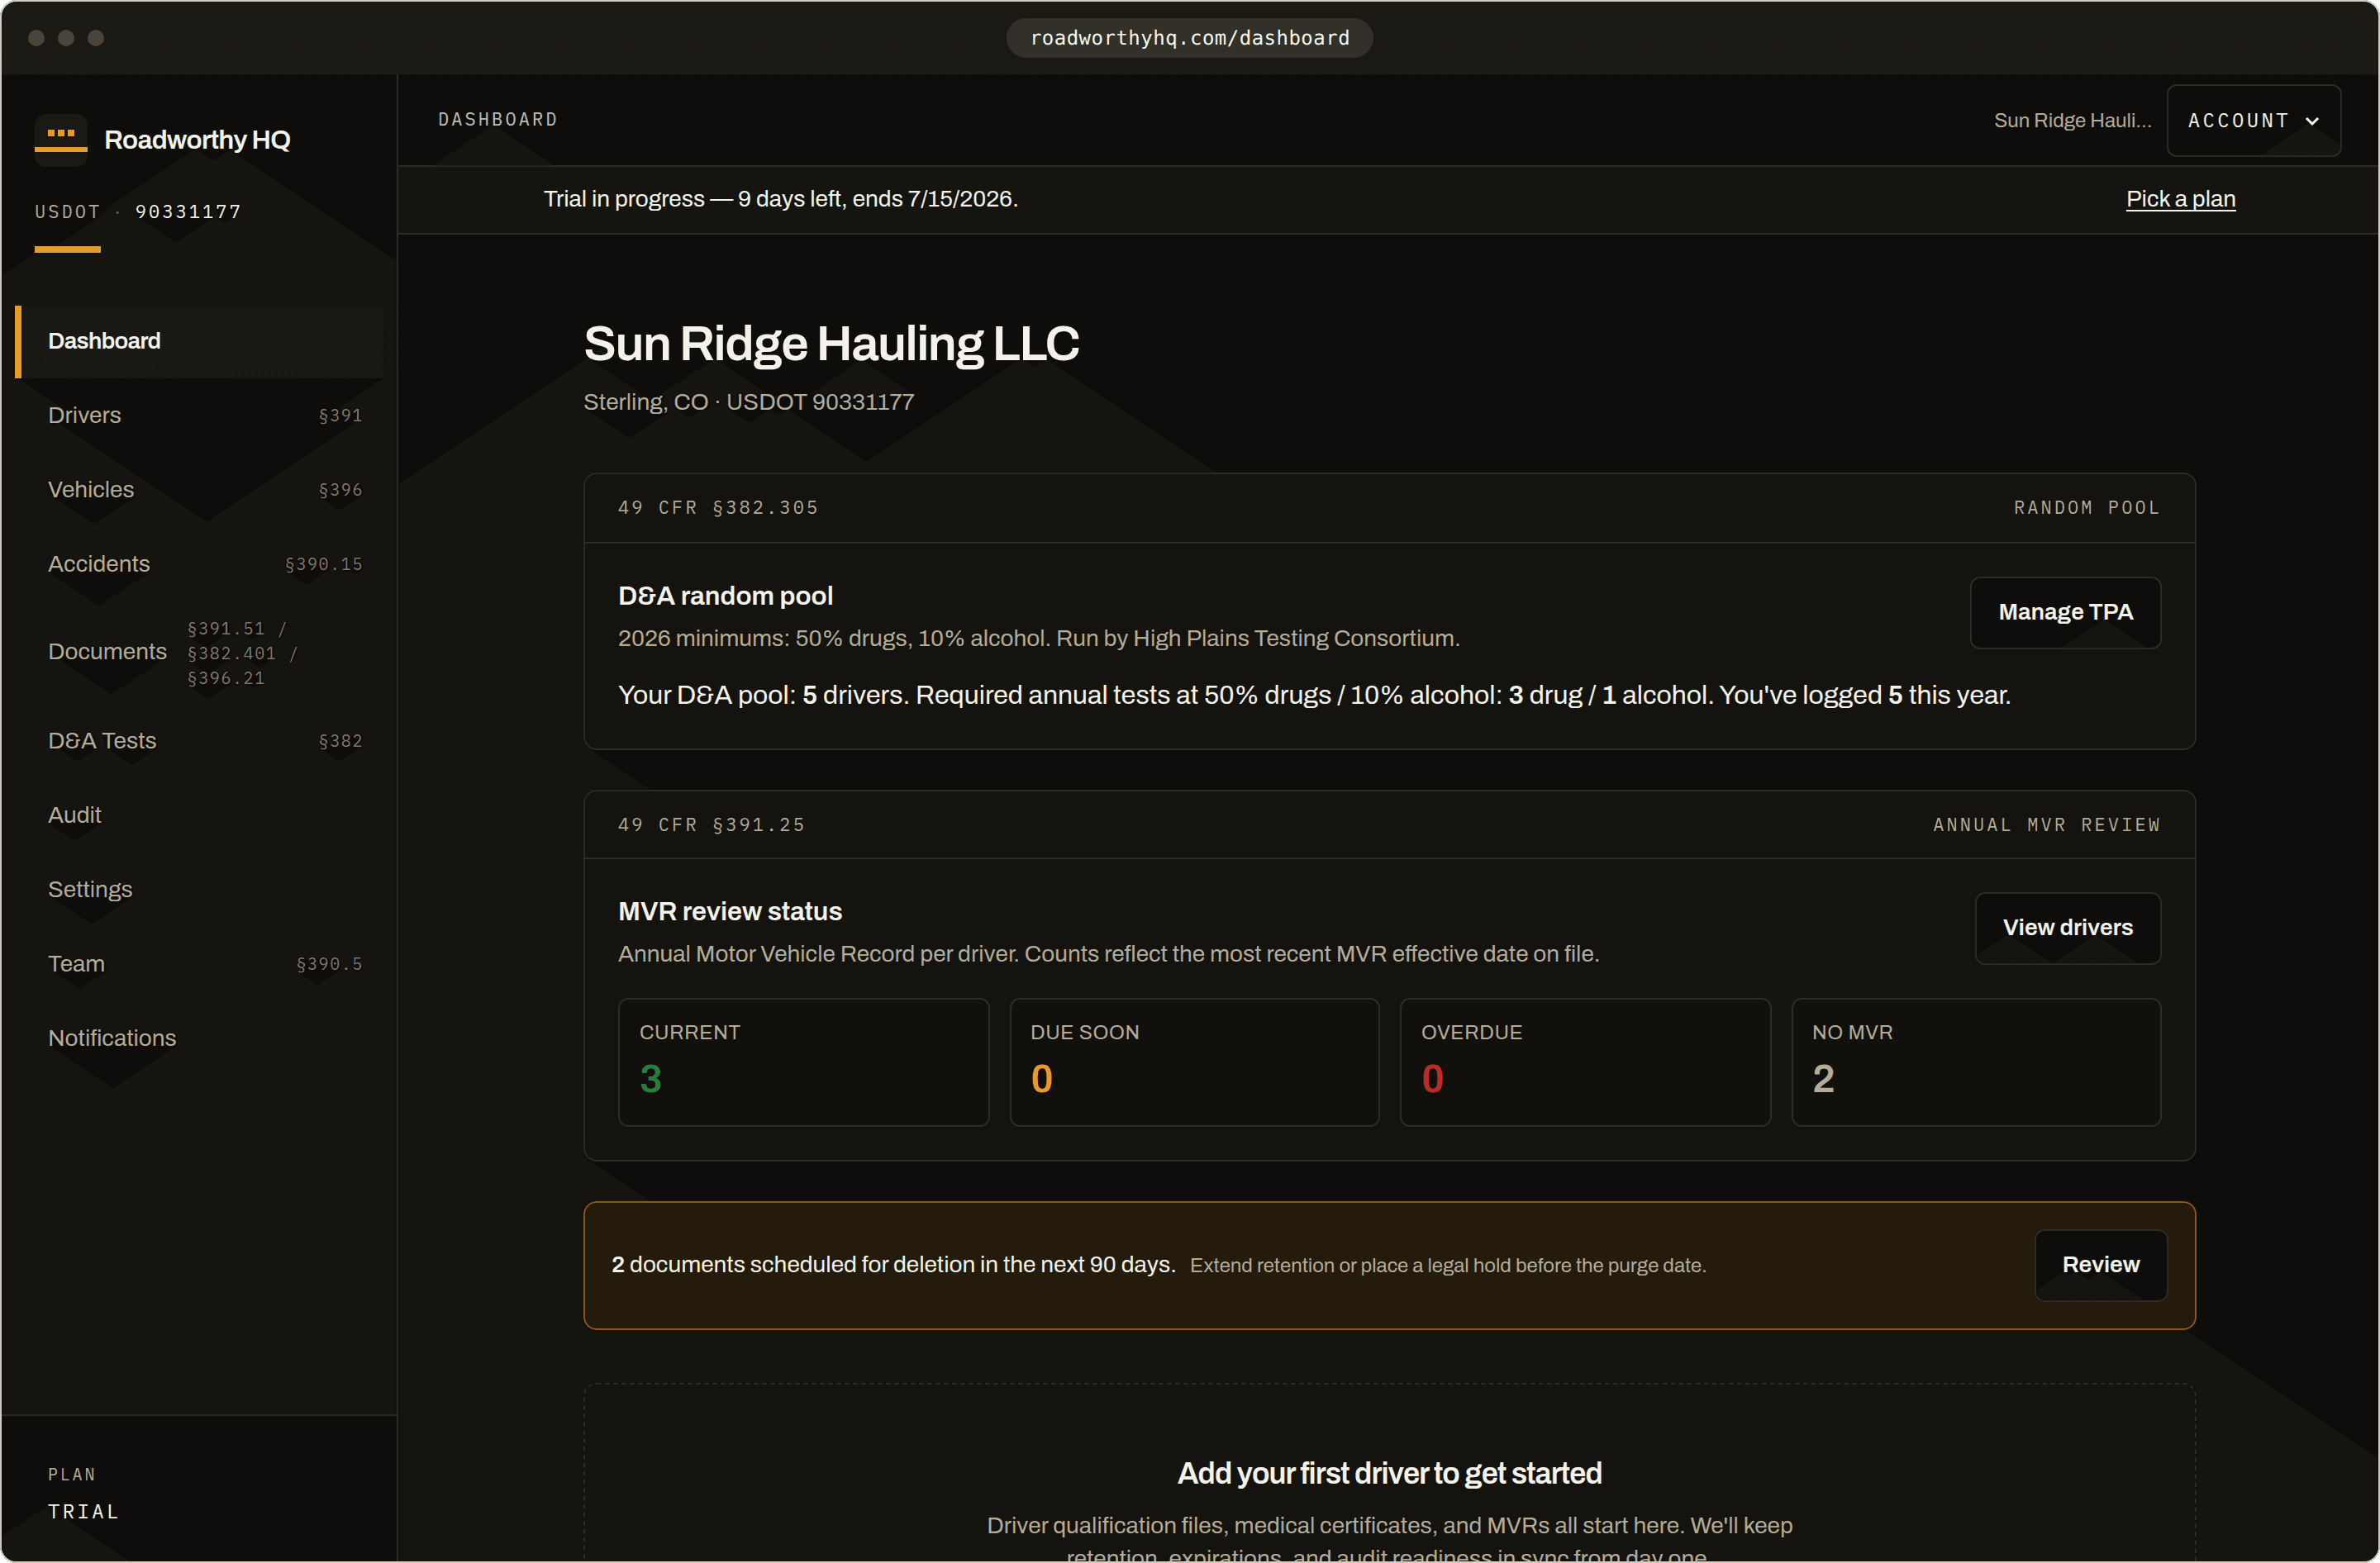
Task: Click the Extend retention hint text
Action: 1447,1266
